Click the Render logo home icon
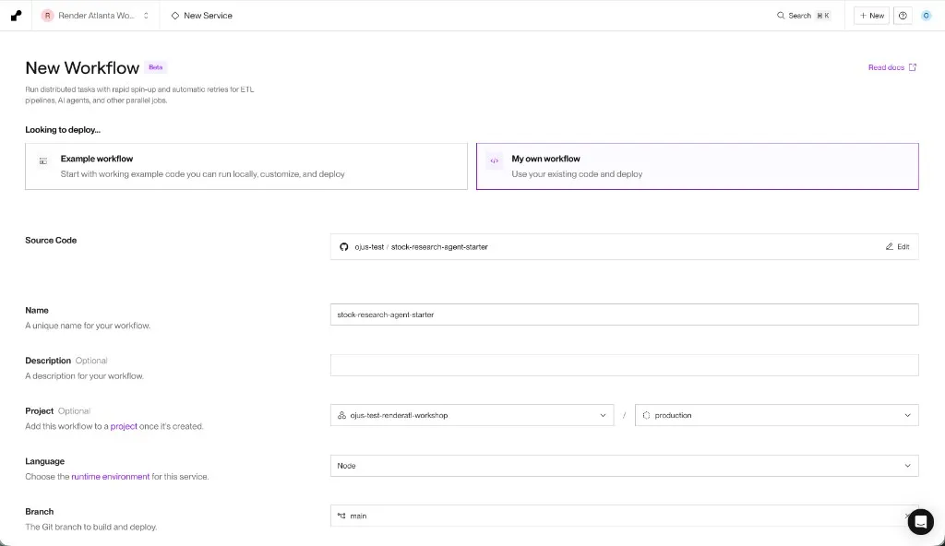The image size is (945, 546). click(x=17, y=16)
